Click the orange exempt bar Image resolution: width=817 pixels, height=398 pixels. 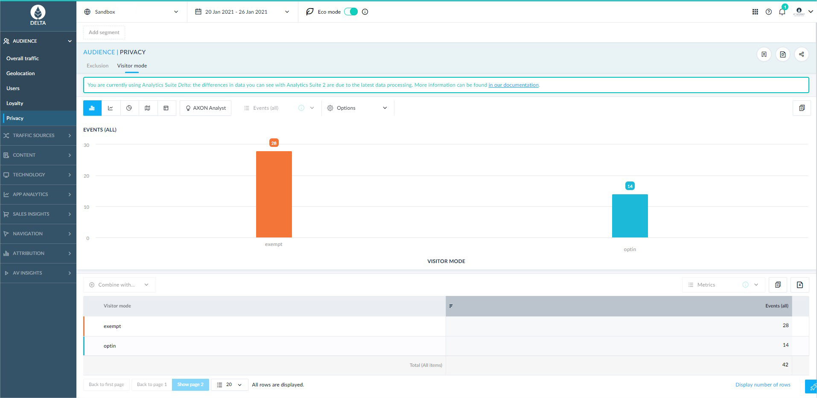coord(274,194)
